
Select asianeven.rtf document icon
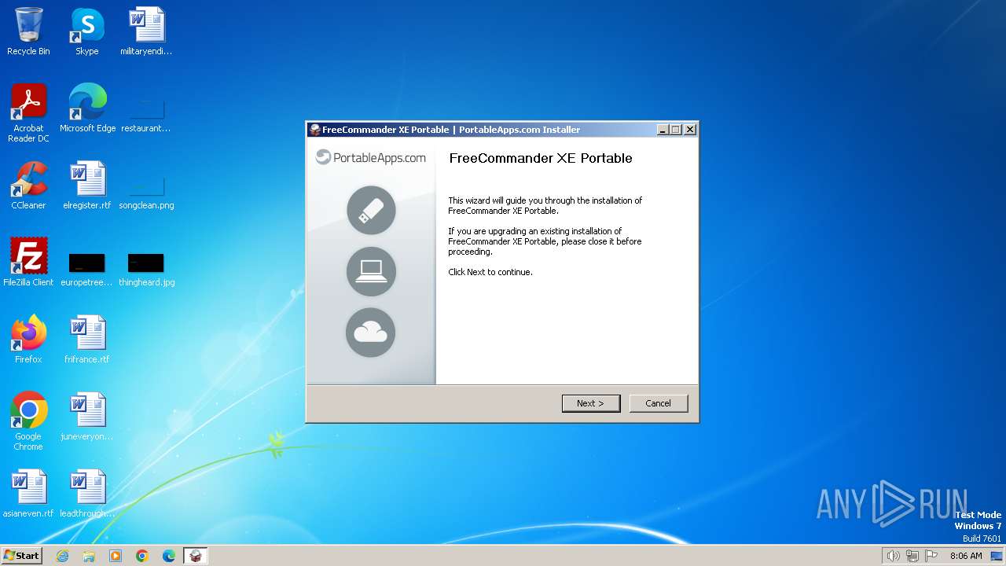pos(28,494)
